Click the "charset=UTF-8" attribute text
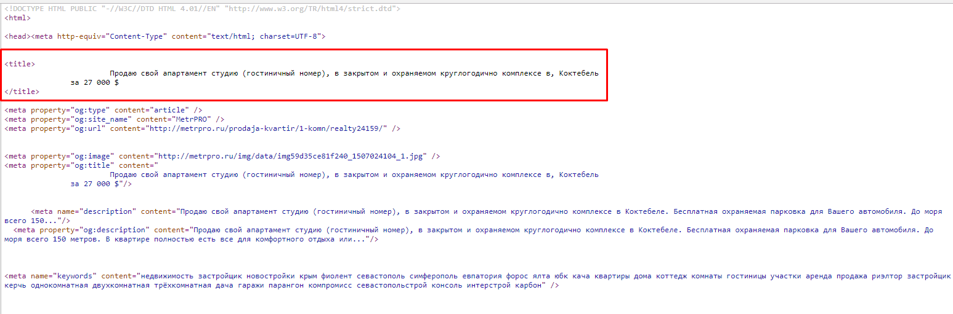Screen dimensions: 953x314 (288, 36)
